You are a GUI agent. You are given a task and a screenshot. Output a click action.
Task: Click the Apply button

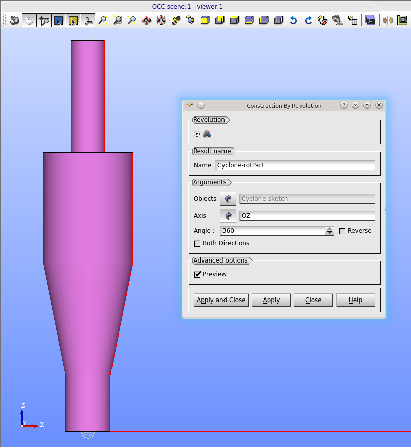tap(271, 300)
